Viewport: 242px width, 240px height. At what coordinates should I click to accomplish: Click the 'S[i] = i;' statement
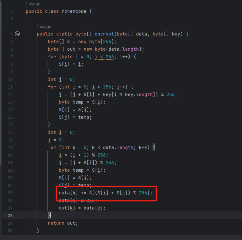71,64
